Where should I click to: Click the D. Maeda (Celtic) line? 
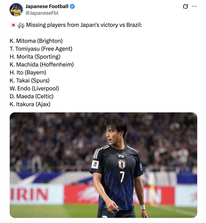(x=31, y=96)
